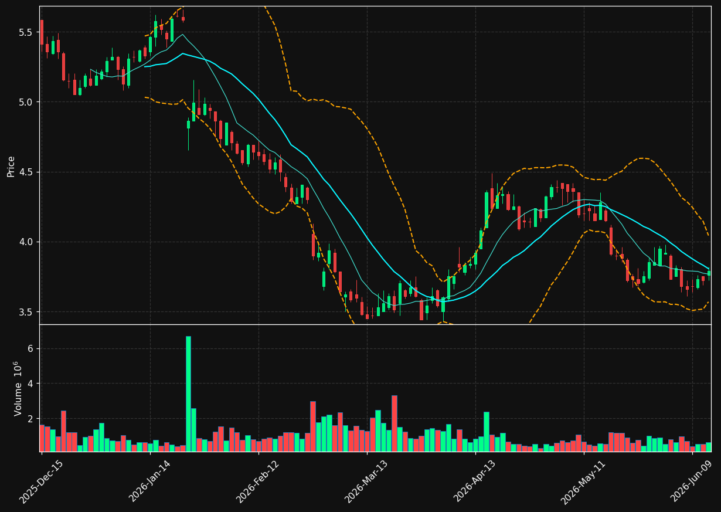Click the Price axis title
Screen dimensions: 721x512
[x=11, y=166]
